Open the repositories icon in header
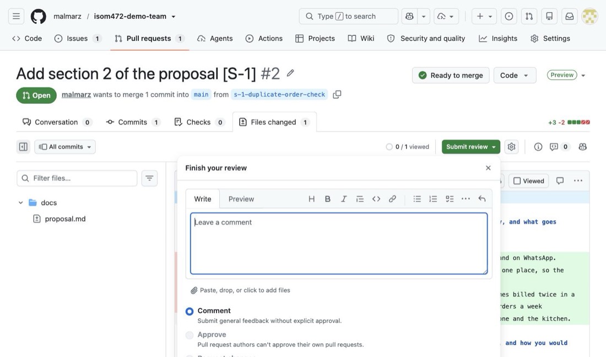 click(x=549, y=16)
